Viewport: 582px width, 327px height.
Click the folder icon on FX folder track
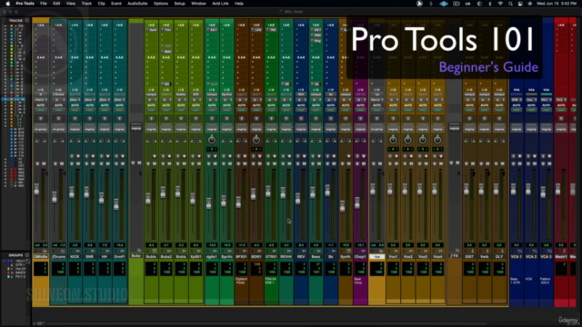click(x=457, y=251)
